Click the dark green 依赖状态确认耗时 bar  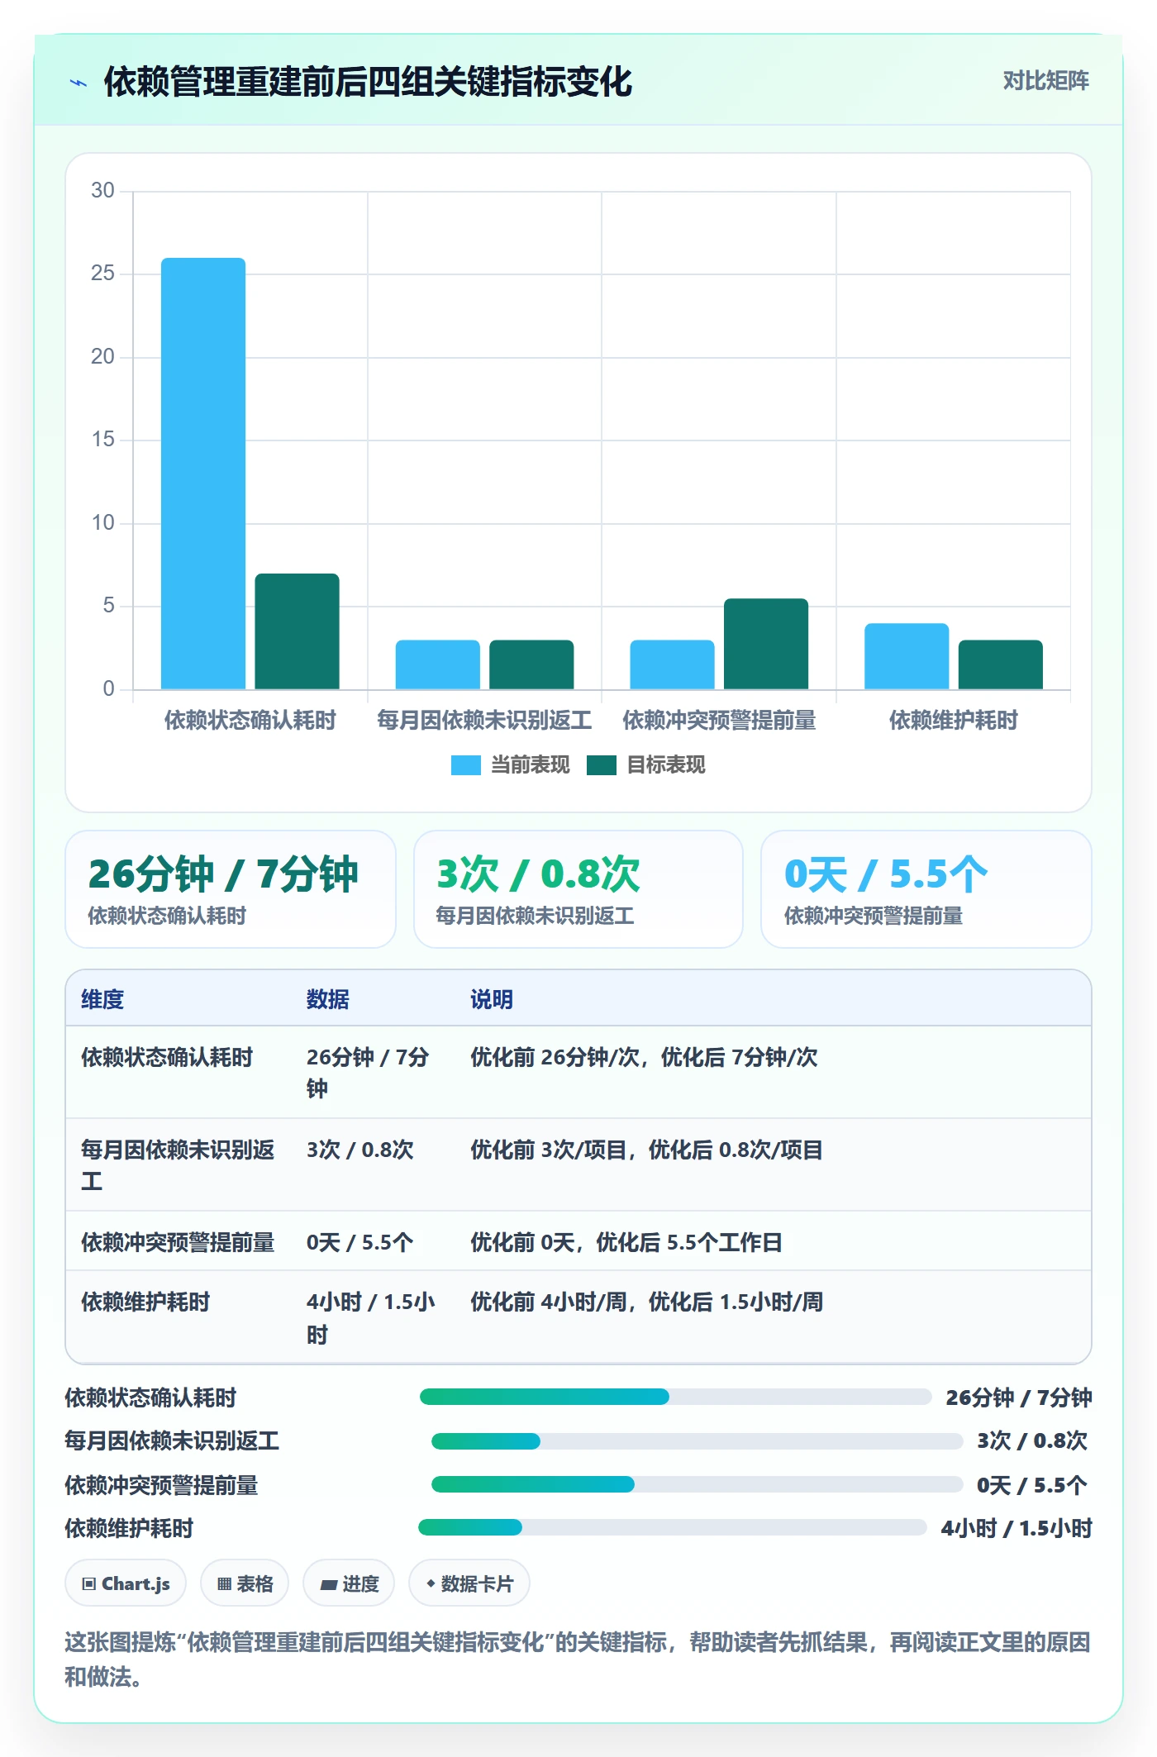coord(297,631)
